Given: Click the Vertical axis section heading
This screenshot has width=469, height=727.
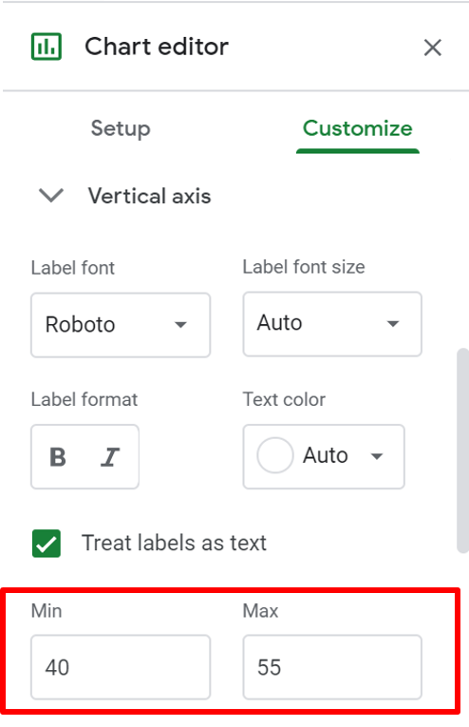Looking at the screenshot, I should coord(150,196).
